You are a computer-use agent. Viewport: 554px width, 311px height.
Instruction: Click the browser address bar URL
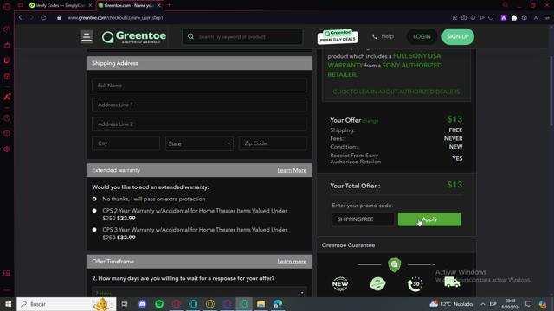pyautogui.click(x=115, y=17)
